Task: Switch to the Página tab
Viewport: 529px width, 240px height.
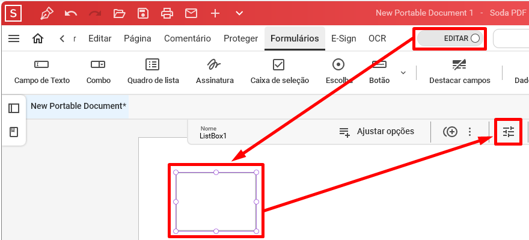Action: 138,38
